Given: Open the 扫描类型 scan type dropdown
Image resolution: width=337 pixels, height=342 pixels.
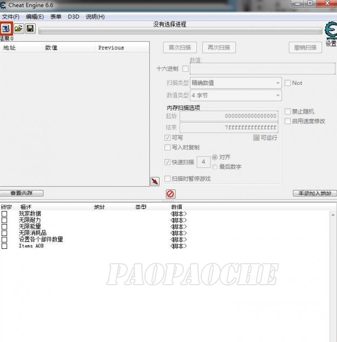Looking at the screenshot, I should click(x=236, y=83).
